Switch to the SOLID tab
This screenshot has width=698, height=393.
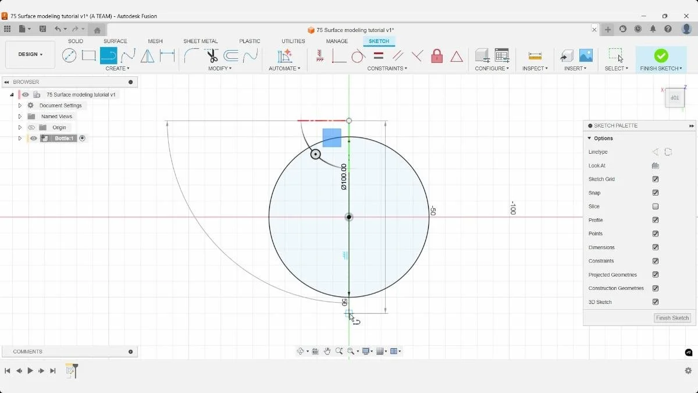tap(76, 41)
